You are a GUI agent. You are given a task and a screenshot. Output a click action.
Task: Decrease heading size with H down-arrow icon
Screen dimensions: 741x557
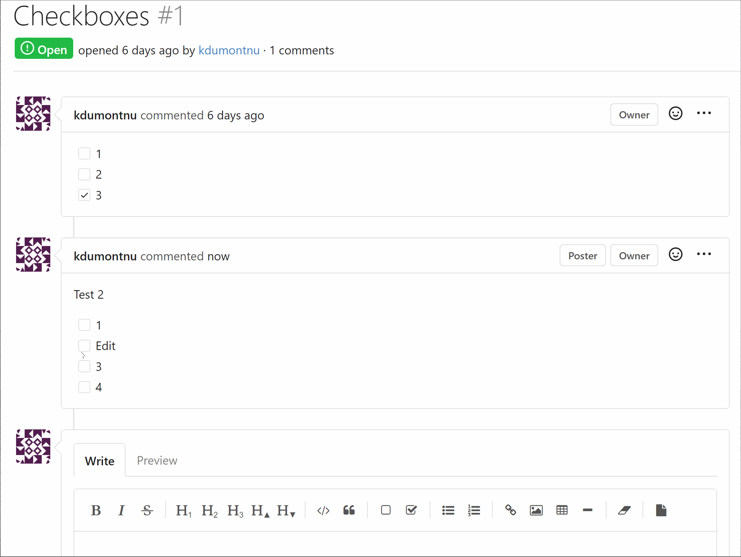(286, 510)
